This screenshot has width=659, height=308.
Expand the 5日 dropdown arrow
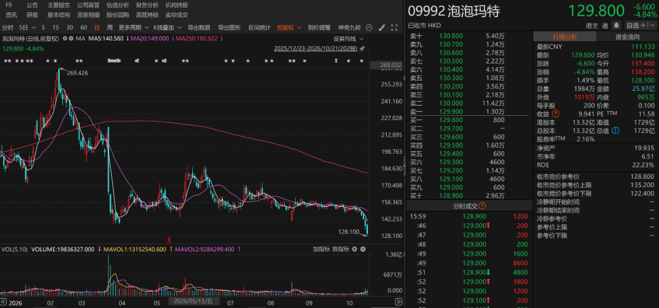[33, 27]
